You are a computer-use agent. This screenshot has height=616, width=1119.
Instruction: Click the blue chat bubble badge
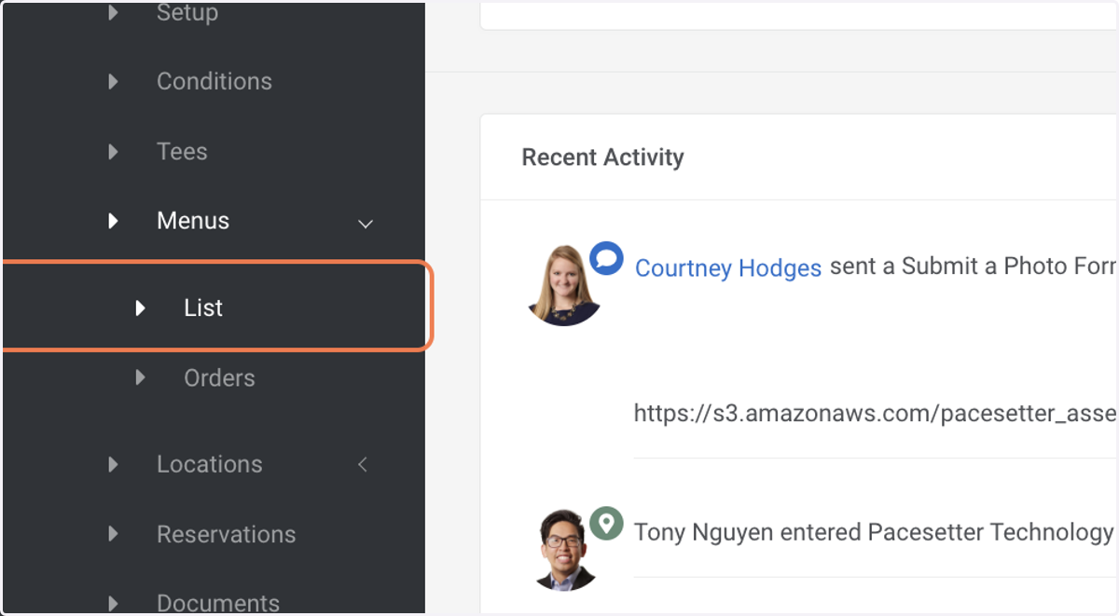606,258
